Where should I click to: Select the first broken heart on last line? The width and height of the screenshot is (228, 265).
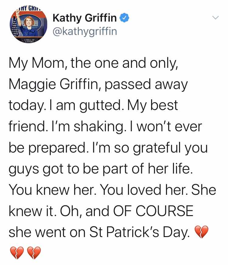(17, 253)
